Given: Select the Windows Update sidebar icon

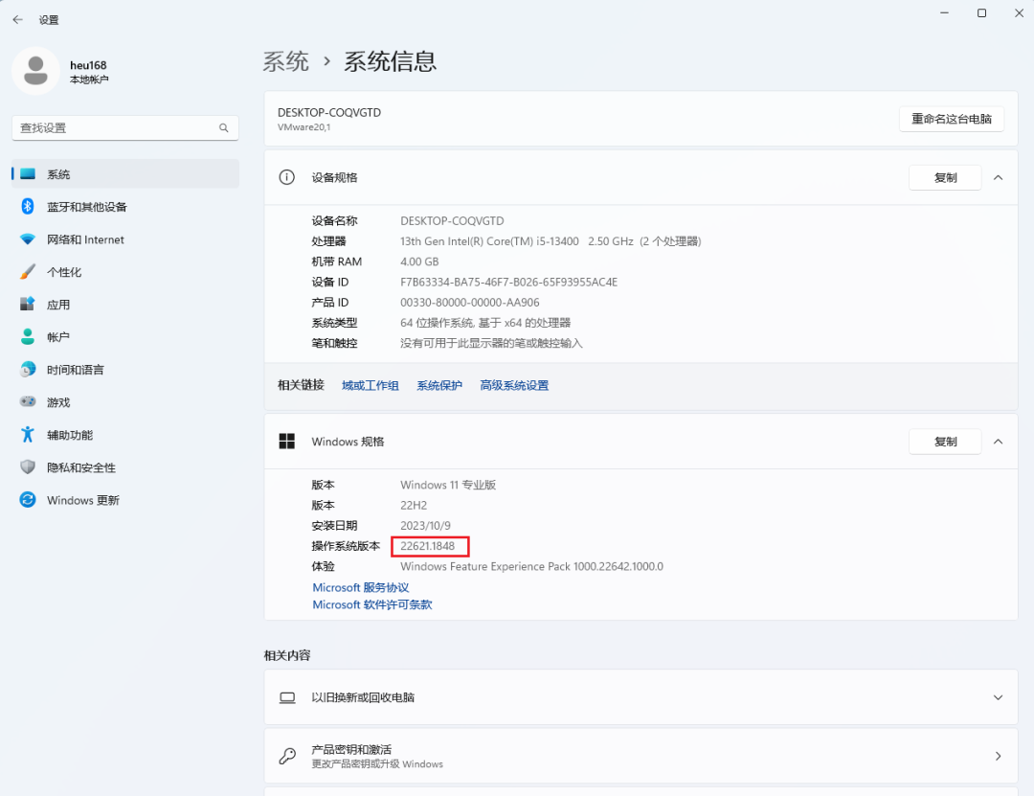Looking at the screenshot, I should [28, 499].
